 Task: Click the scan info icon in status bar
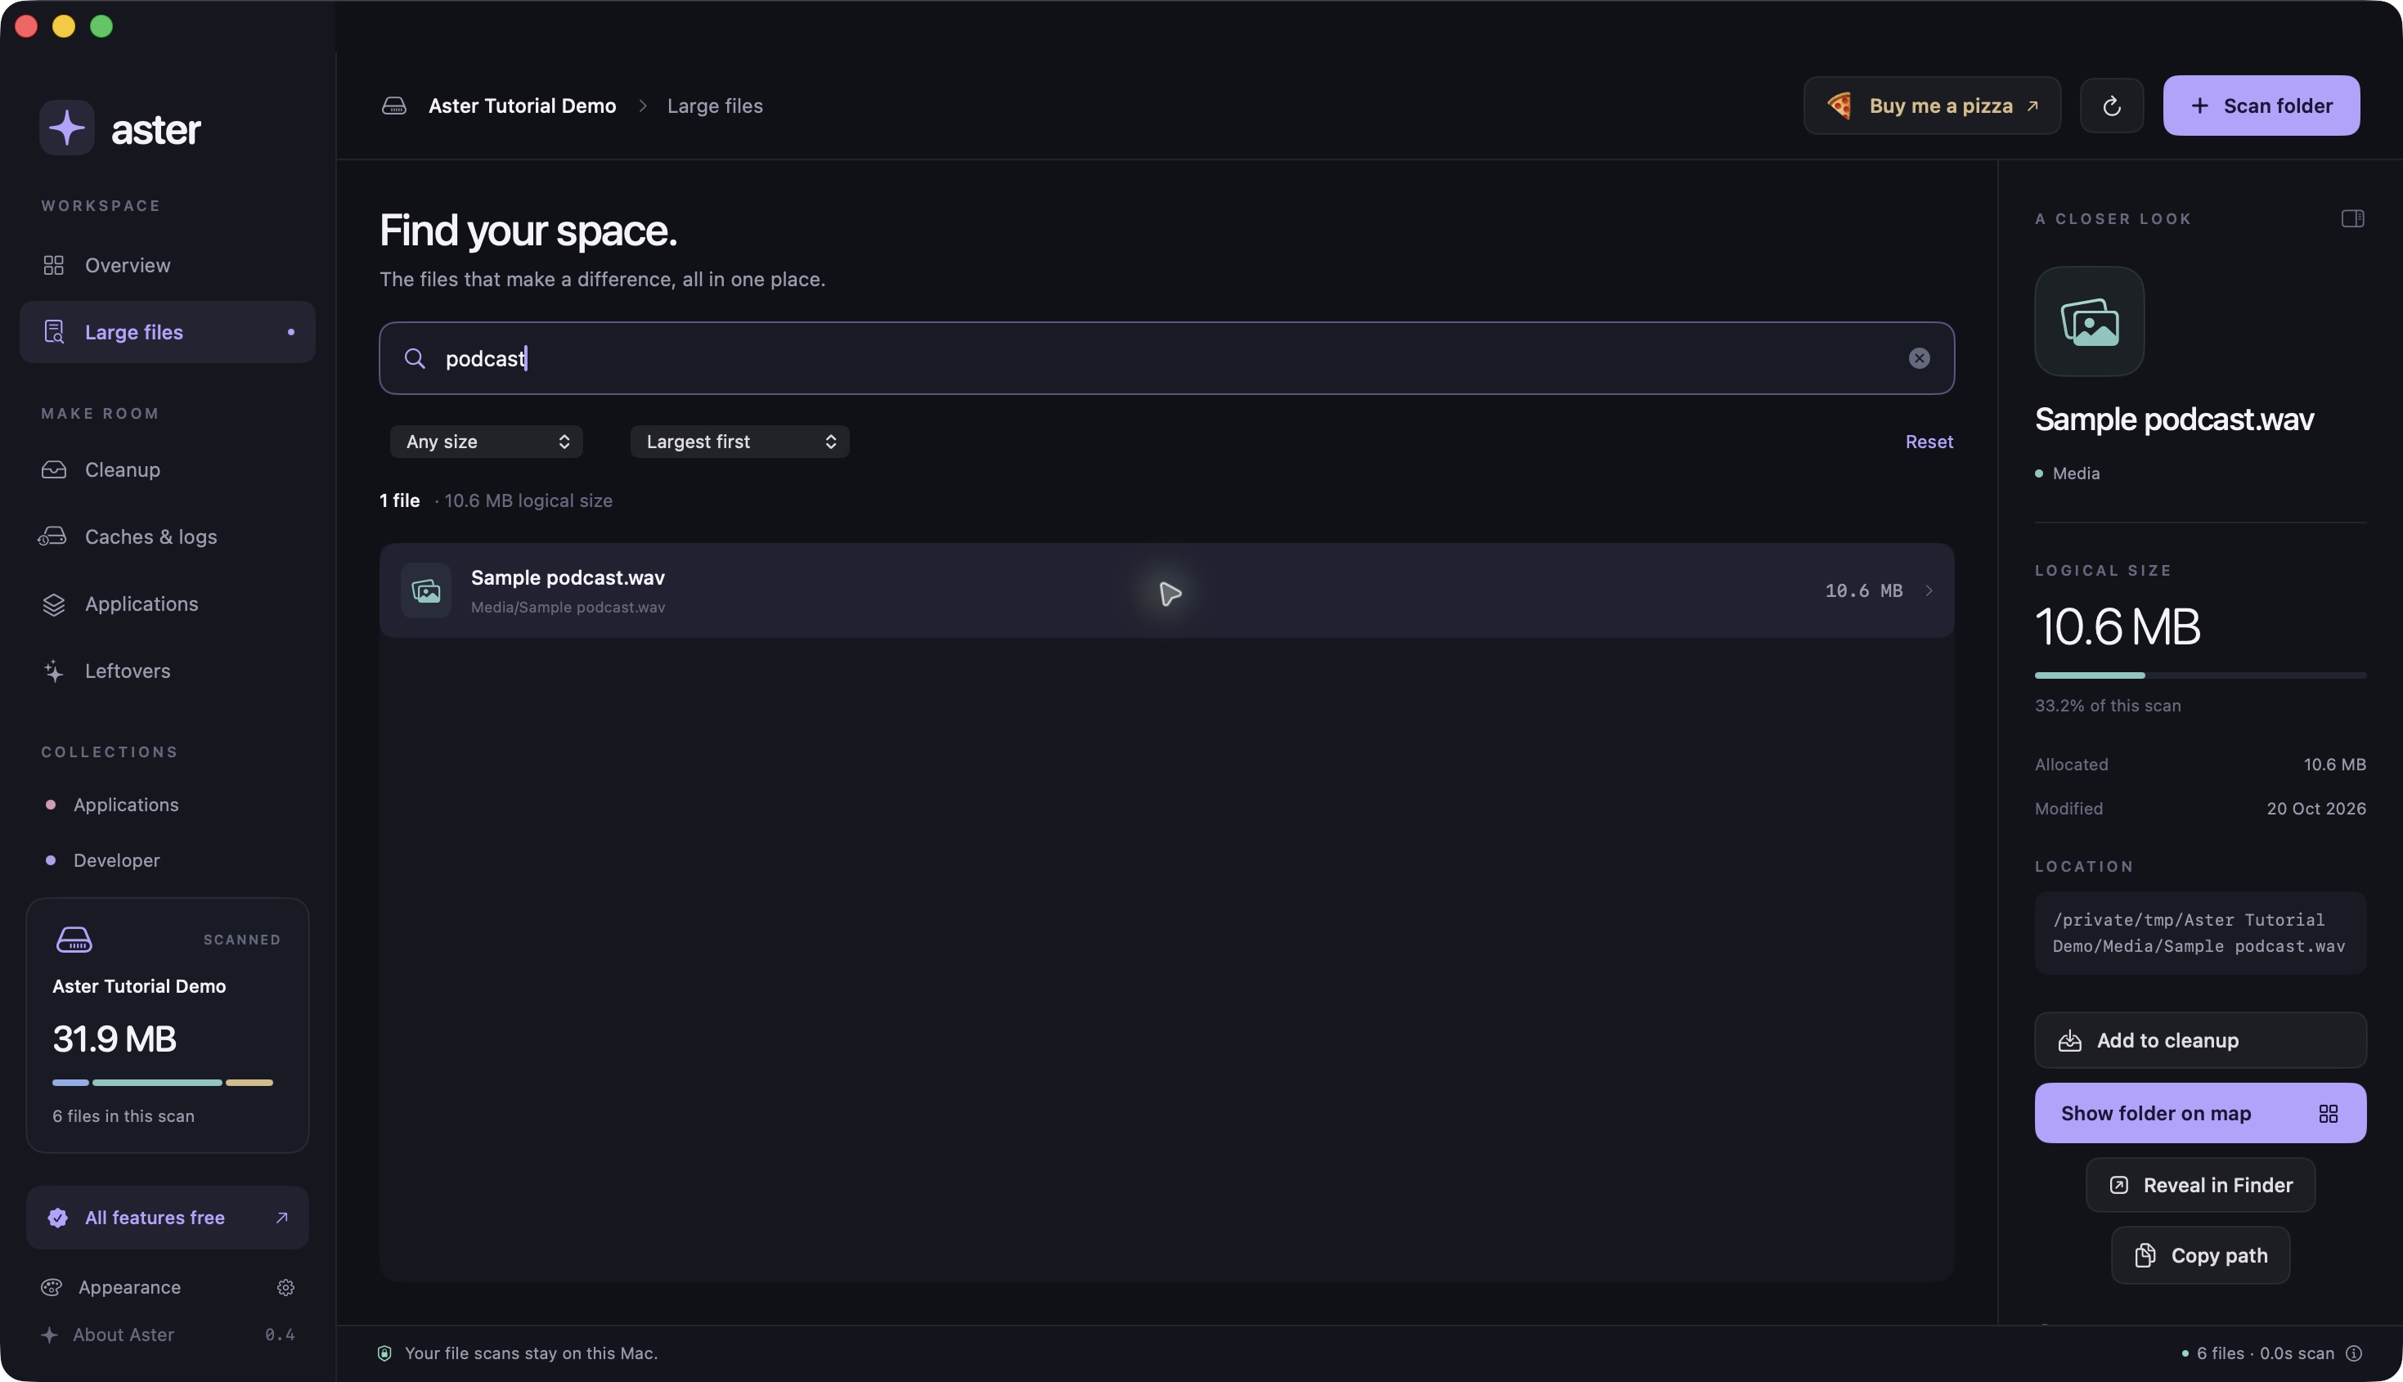[x=2354, y=1353]
